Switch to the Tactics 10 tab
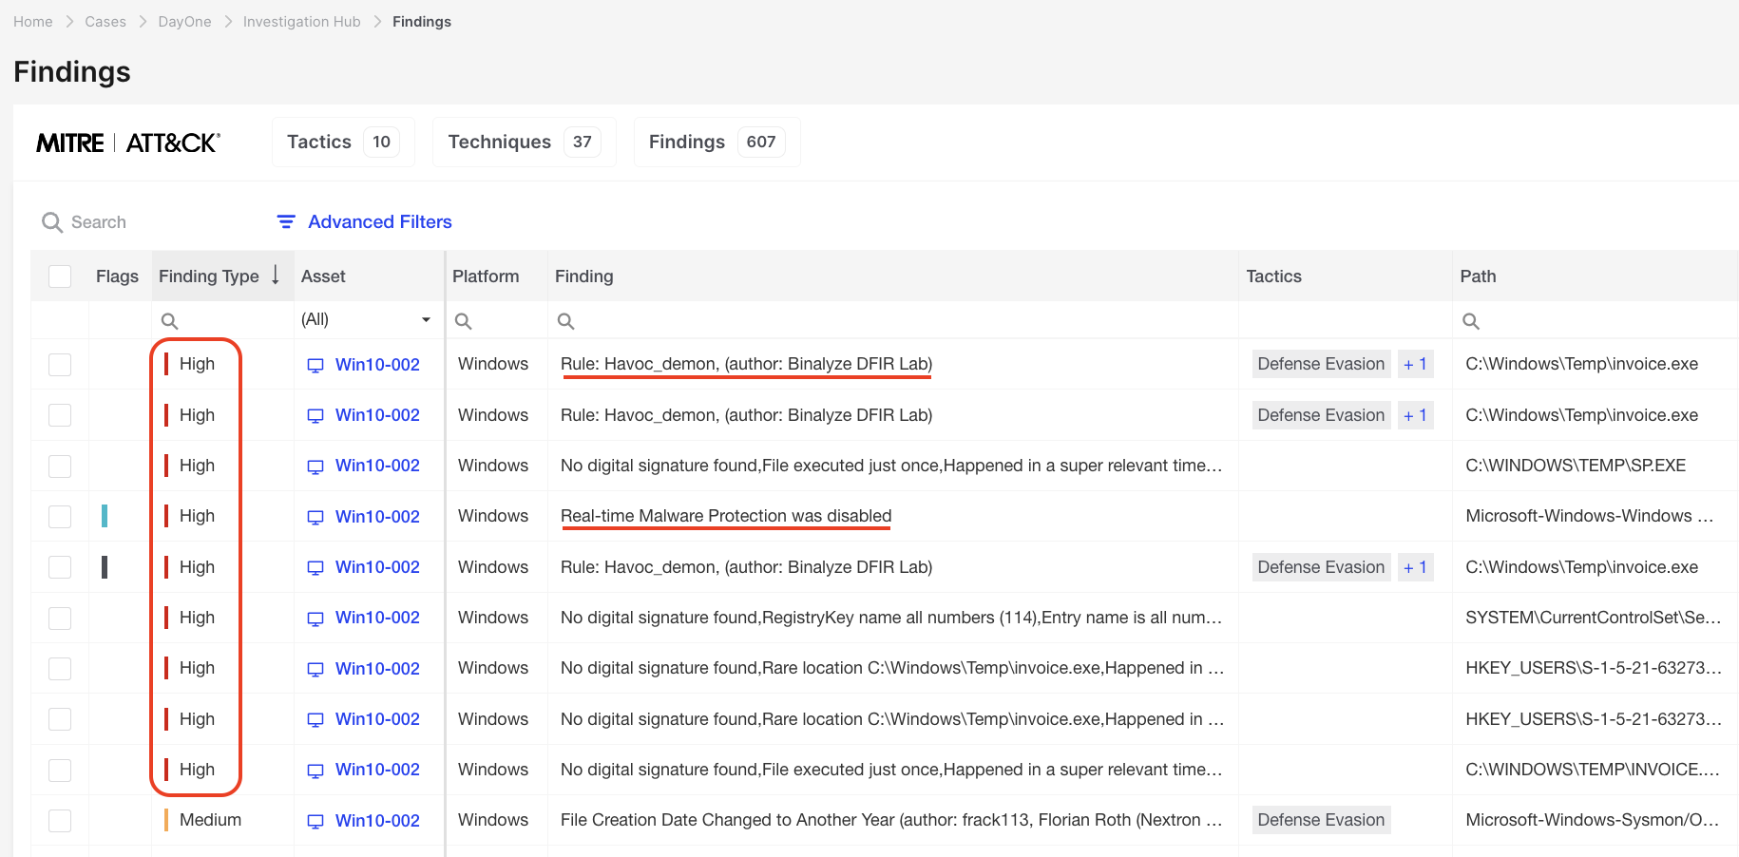 [343, 142]
